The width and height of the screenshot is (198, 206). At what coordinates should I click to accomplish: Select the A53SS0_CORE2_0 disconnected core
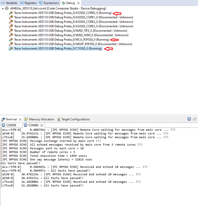click(74, 22)
